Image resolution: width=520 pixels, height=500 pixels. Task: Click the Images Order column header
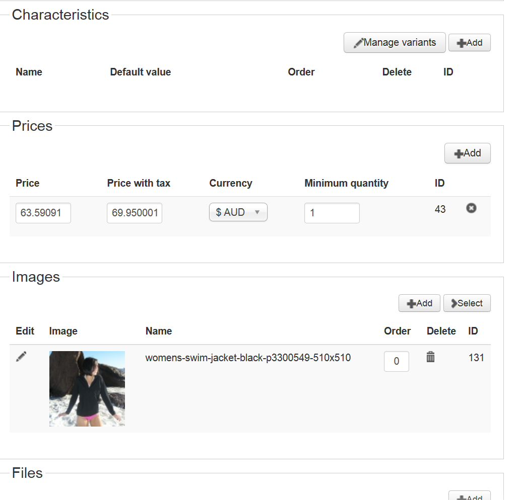397,331
